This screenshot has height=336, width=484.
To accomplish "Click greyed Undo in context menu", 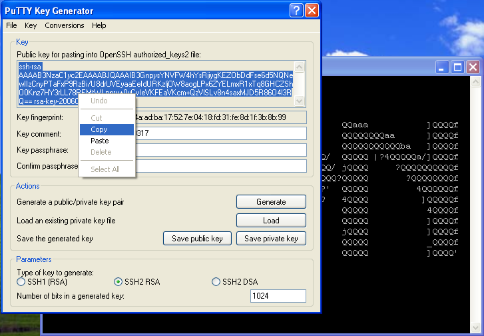I will click(107, 101).
